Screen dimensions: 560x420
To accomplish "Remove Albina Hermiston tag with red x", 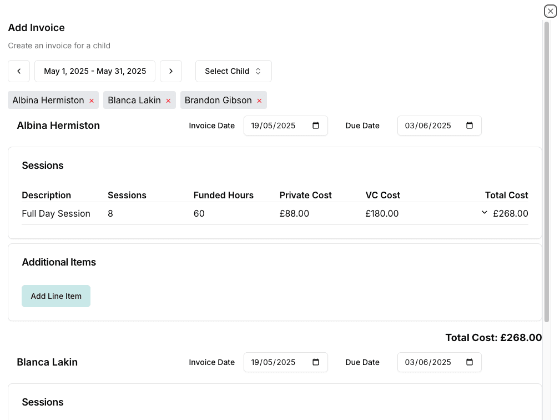I will pos(92,101).
